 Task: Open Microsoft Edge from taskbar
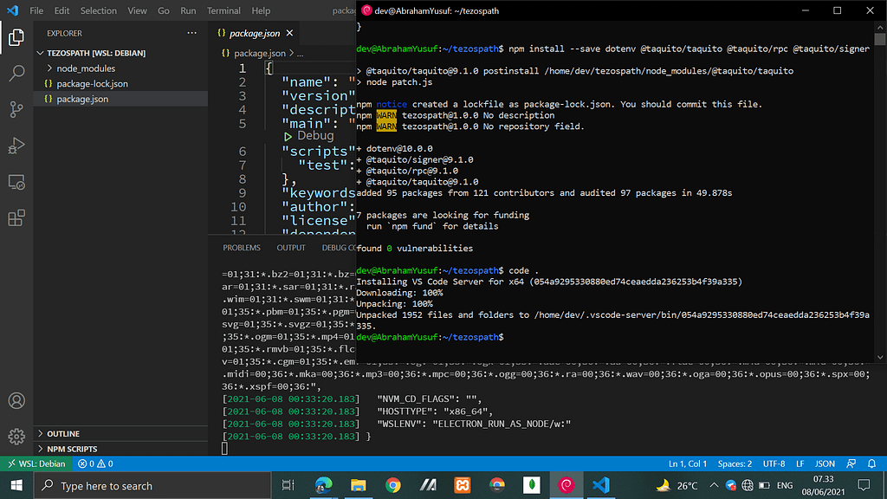click(x=323, y=485)
